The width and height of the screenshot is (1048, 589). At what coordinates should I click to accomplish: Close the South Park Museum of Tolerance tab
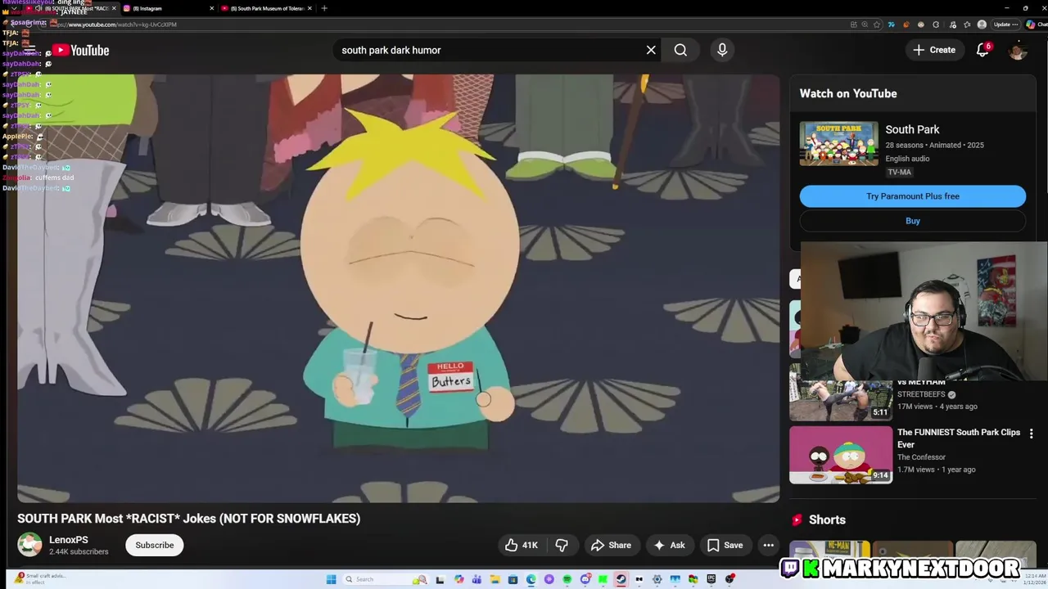tap(311, 8)
